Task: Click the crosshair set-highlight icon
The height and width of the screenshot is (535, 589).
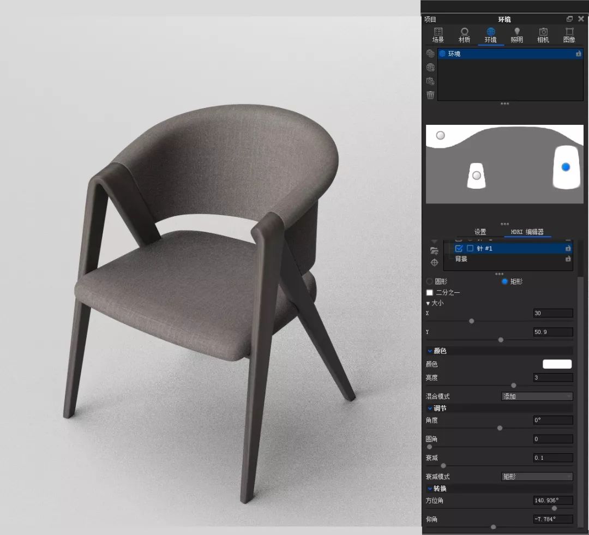Action: click(434, 262)
